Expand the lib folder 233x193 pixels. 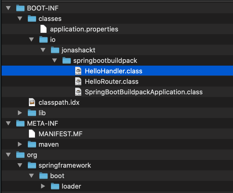pyautogui.click(x=20, y=113)
